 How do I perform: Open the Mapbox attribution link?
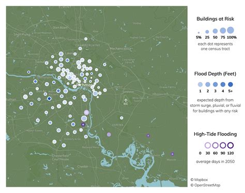(x=200, y=180)
